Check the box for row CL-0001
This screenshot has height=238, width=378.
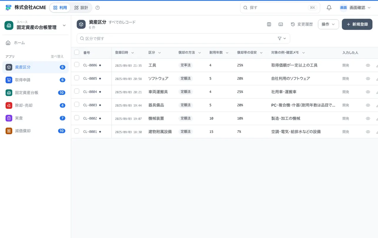[x=77, y=131]
